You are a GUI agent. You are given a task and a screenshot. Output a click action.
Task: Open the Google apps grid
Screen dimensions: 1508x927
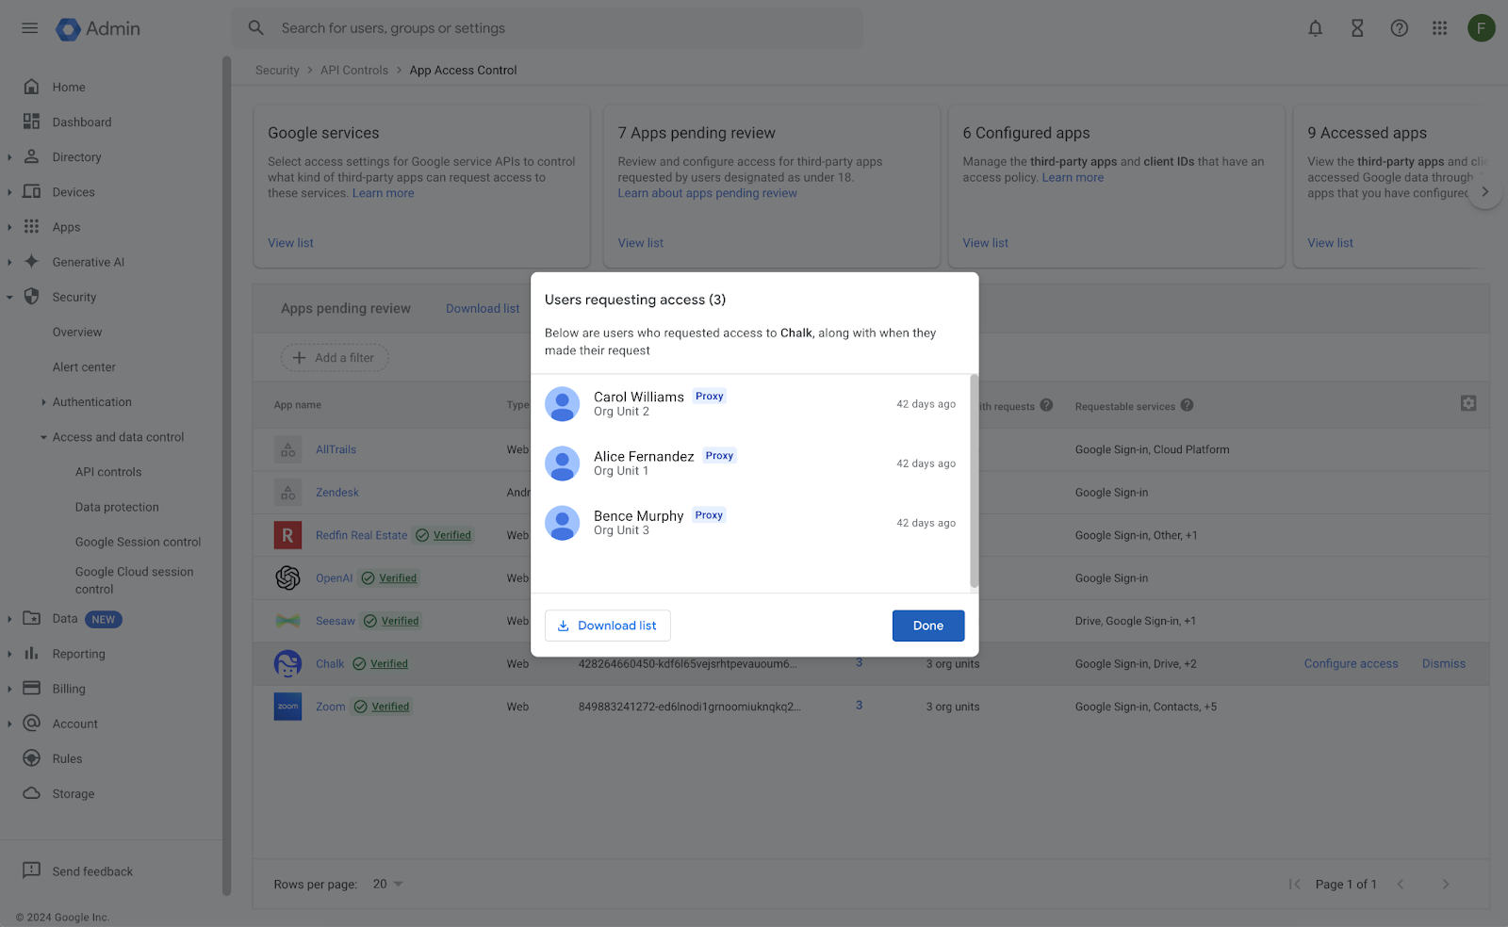coord(1439,28)
